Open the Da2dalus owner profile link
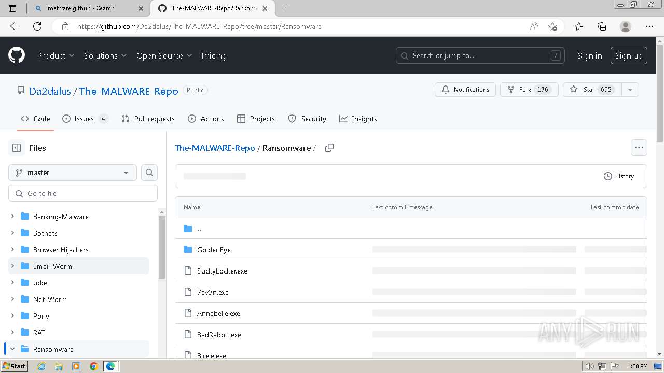This screenshot has width=664, height=373. tap(50, 91)
